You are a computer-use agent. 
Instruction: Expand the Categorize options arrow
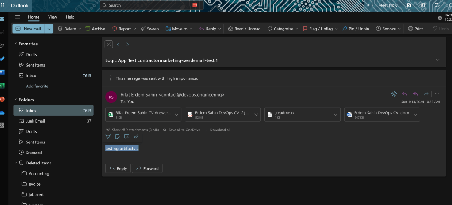296,29
